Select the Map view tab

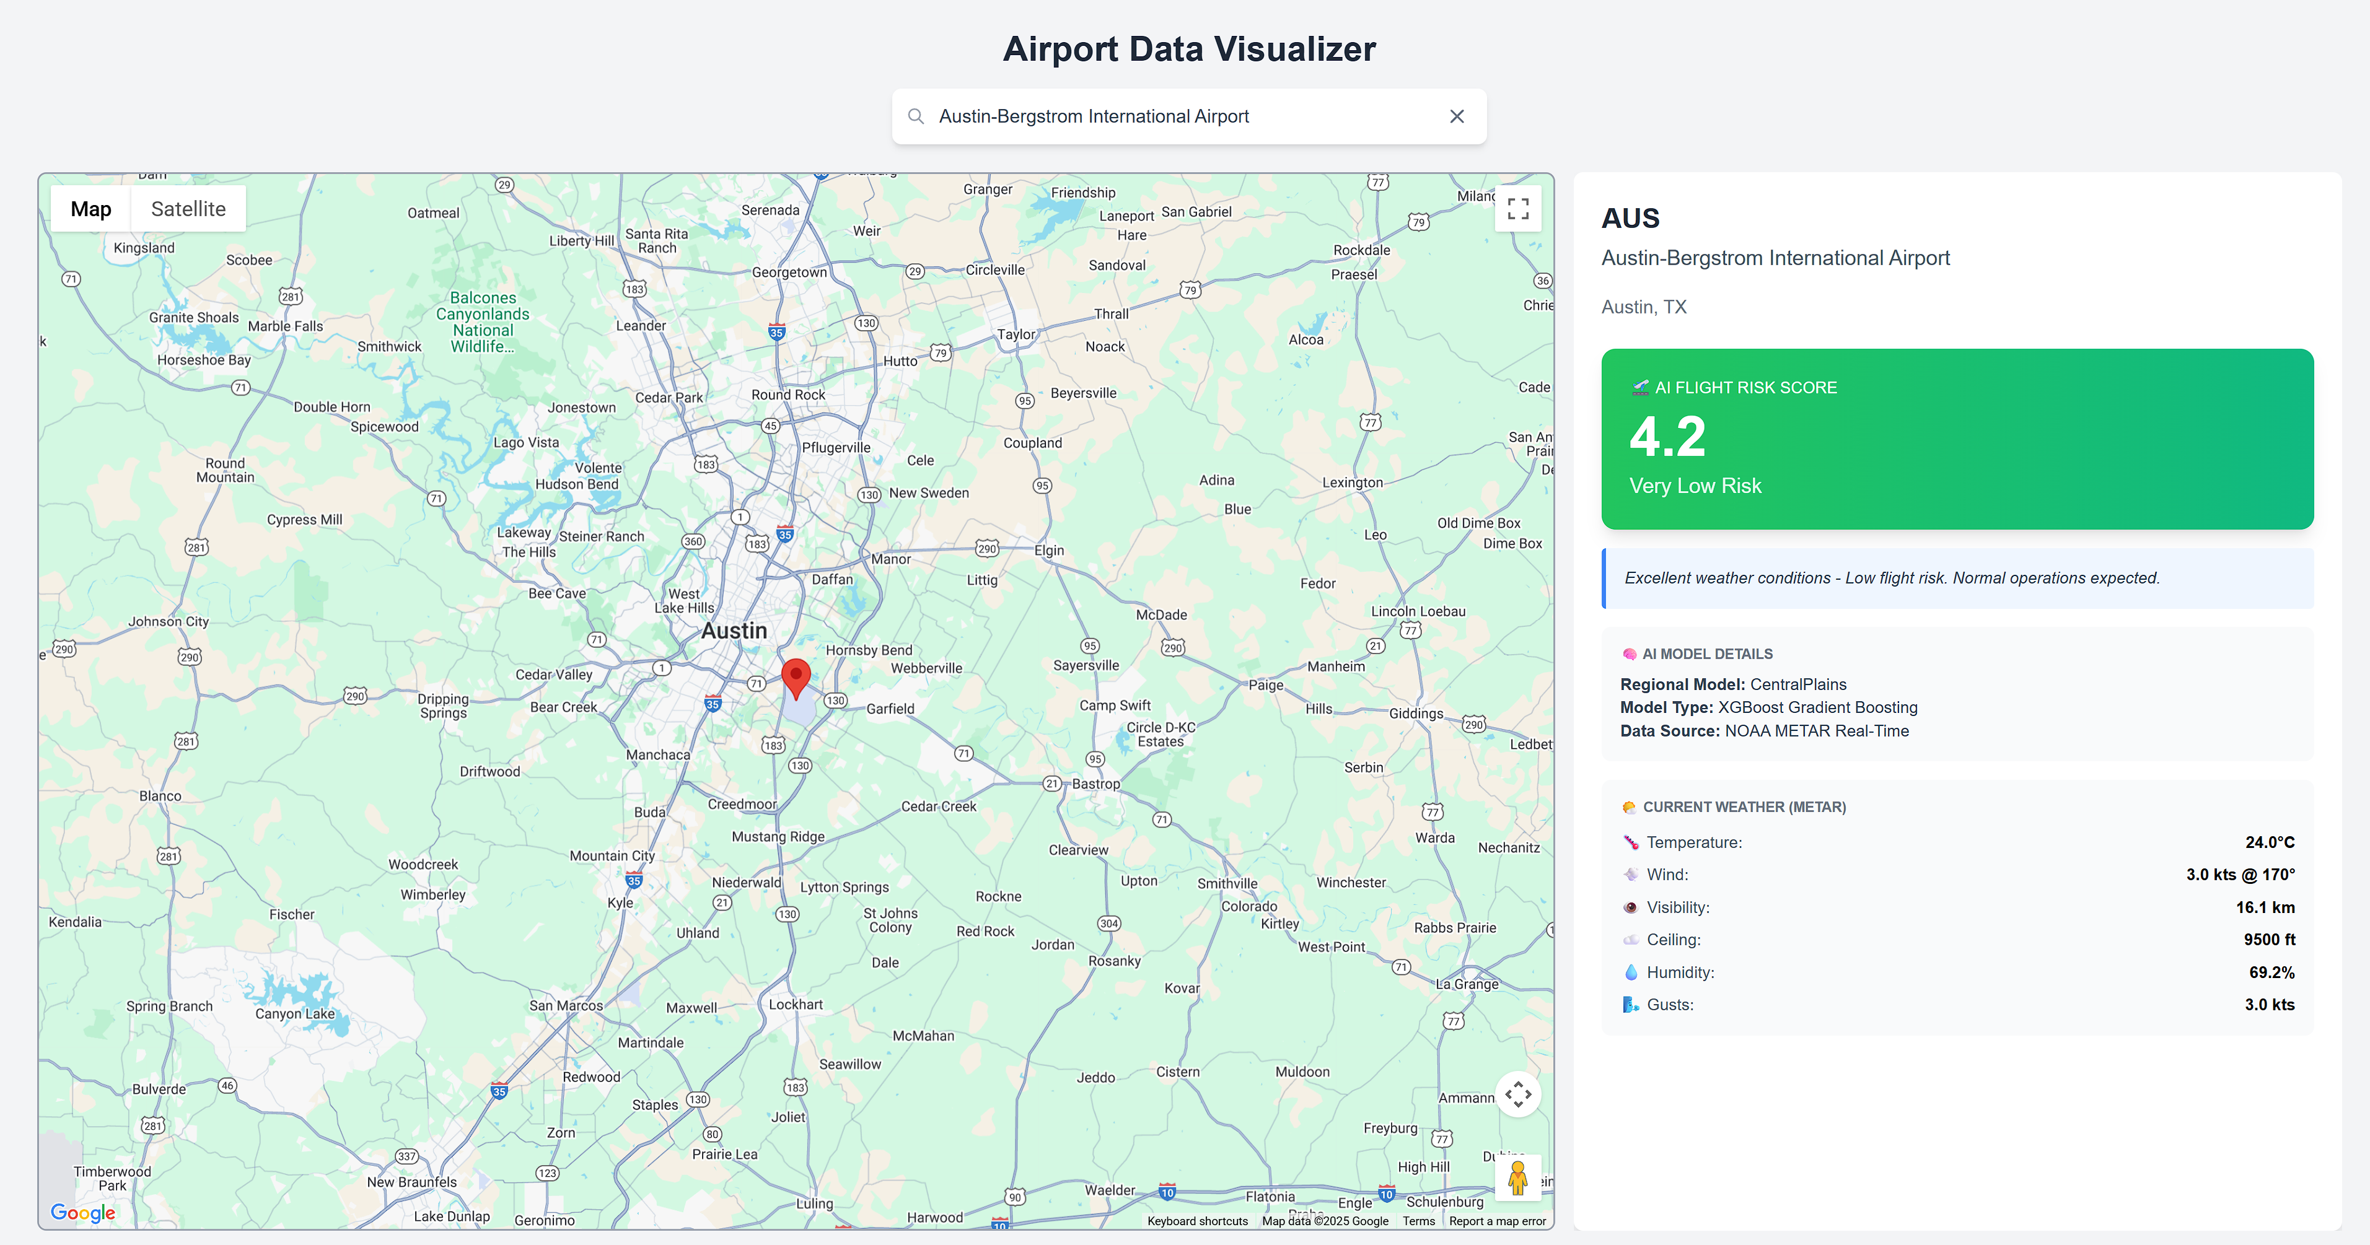[x=91, y=209]
